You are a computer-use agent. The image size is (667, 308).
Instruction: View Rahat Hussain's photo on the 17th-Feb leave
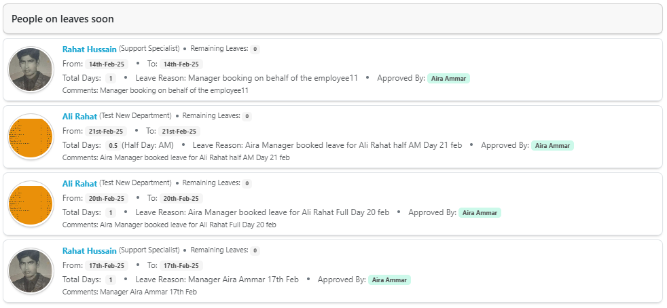31,271
